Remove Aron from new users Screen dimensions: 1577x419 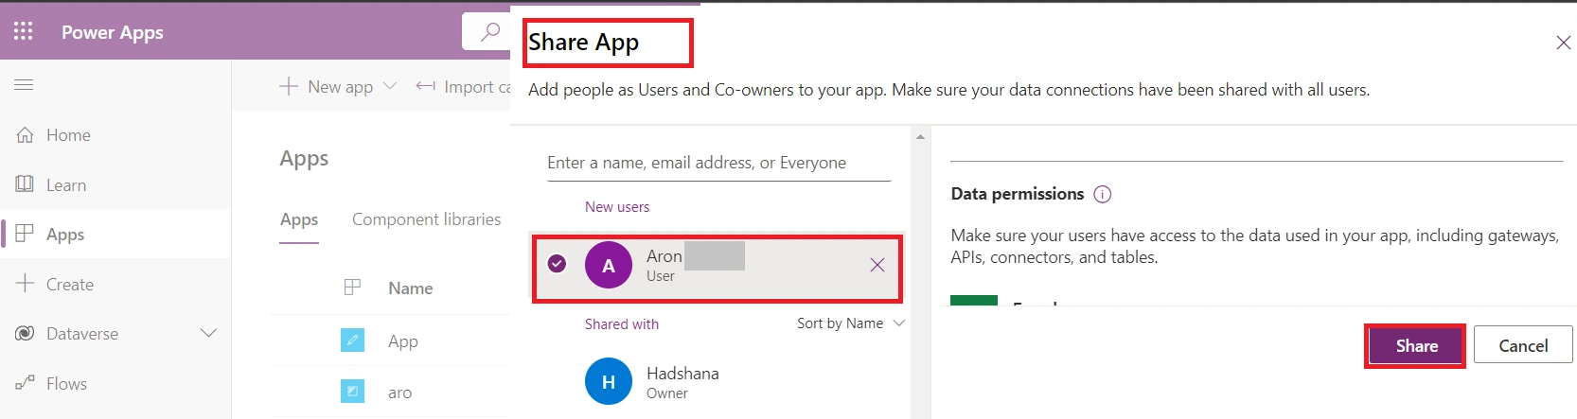[x=877, y=265]
